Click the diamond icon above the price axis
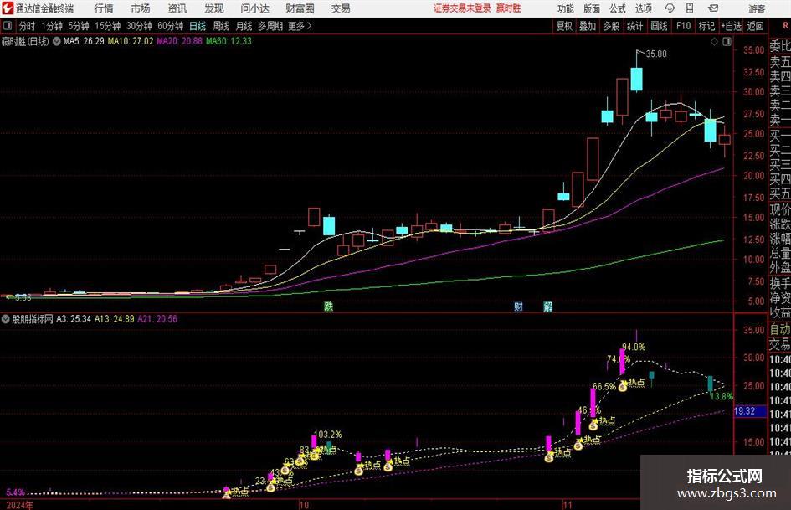The image size is (791, 510). (x=714, y=42)
